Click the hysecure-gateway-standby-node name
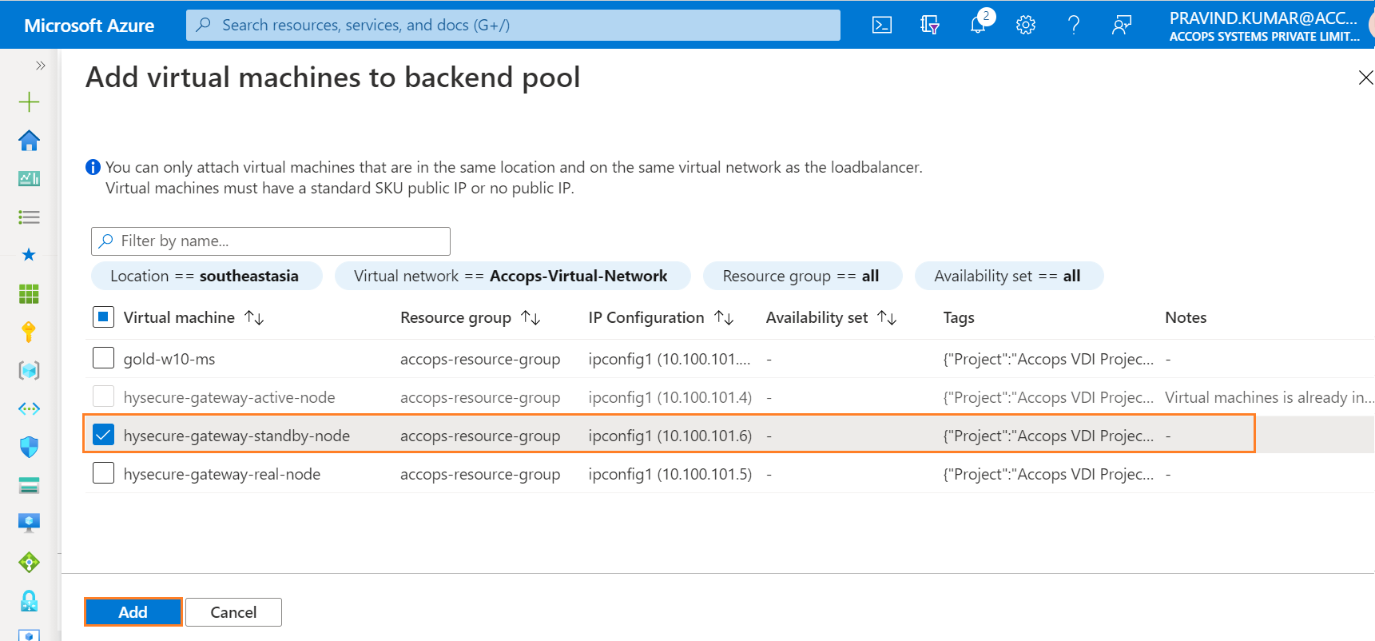This screenshot has height=641, width=1375. click(x=236, y=436)
